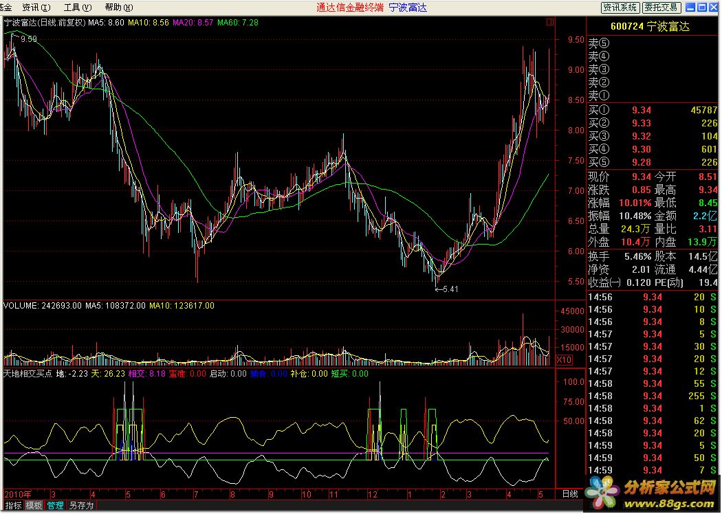The width and height of the screenshot is (722, 514).
Task: Select the 买② bid row at 9.33
Action: (x=653, y=123)
